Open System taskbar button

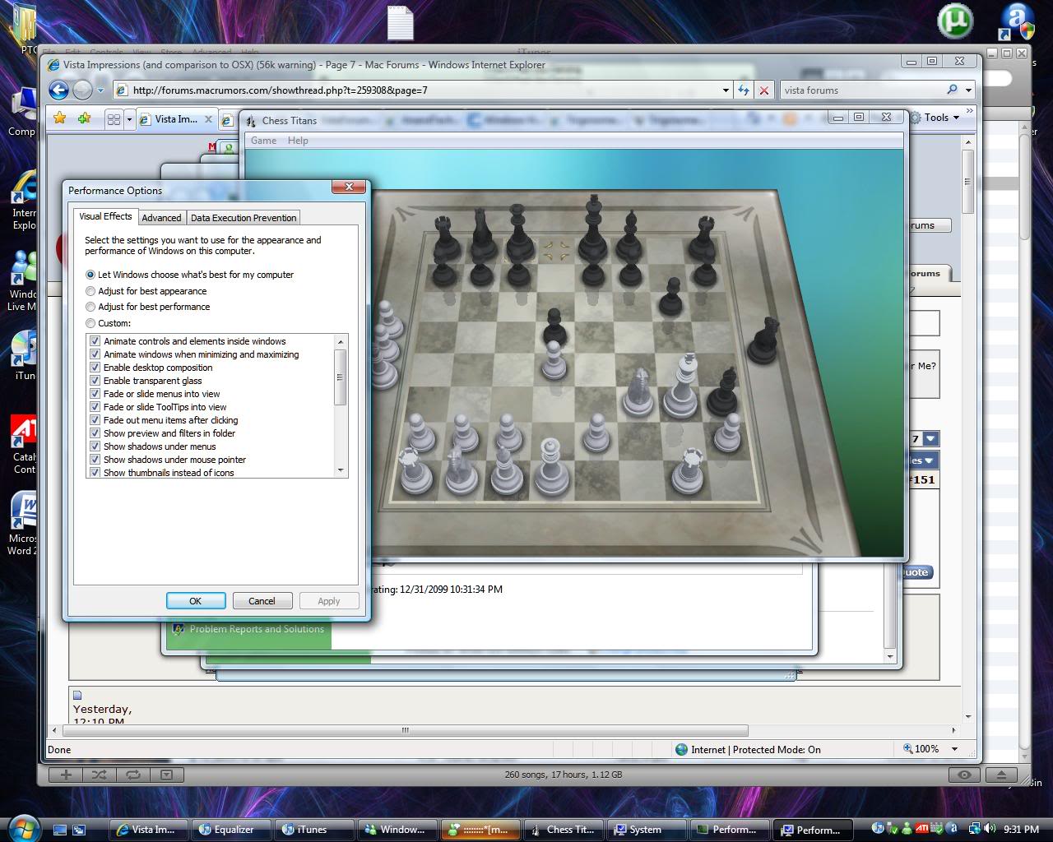point(647,830)
